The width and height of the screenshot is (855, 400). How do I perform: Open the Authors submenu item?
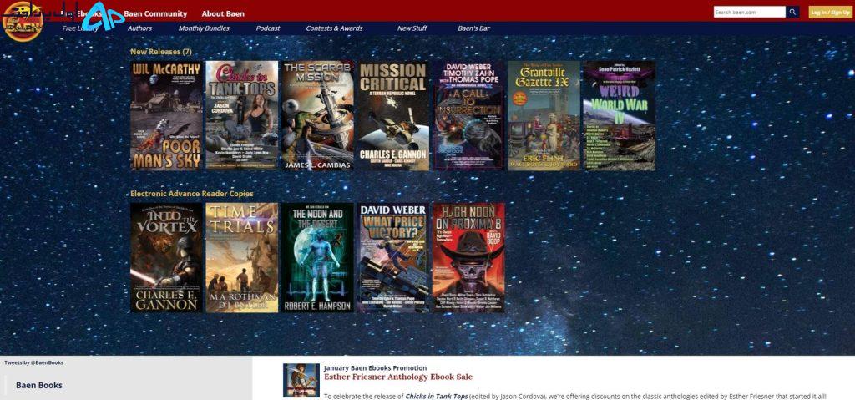(139, 28)
